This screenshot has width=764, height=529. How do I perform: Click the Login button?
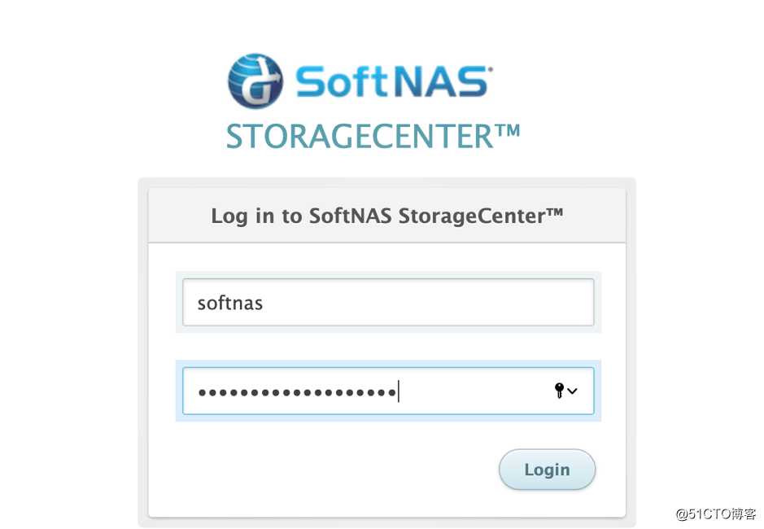(547, 470)
